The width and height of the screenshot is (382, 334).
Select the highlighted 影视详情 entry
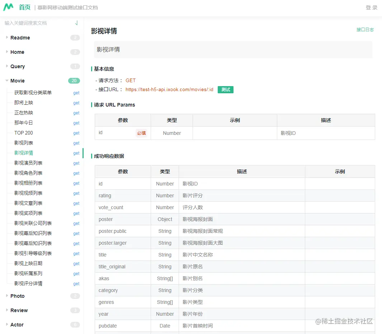(x=24, y=153)
